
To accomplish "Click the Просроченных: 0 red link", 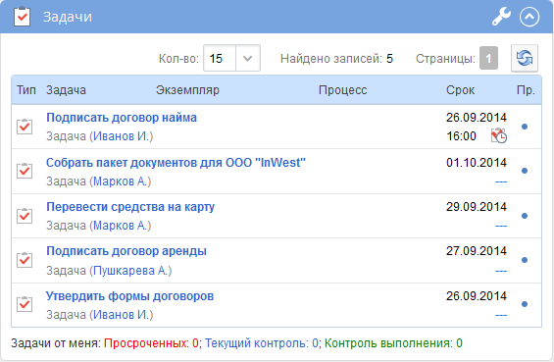I will (x=151, y=343).
